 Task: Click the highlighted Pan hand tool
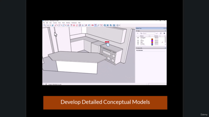[95, 25]
